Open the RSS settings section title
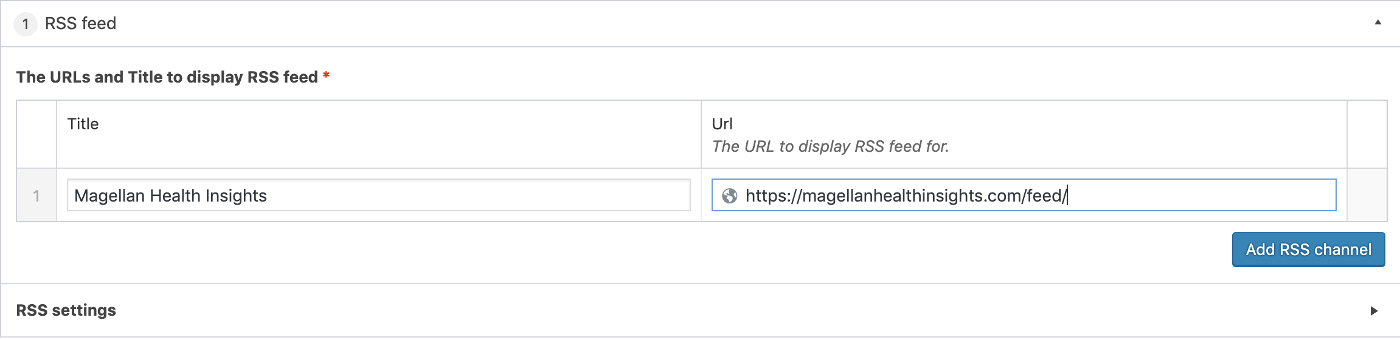 66,310
